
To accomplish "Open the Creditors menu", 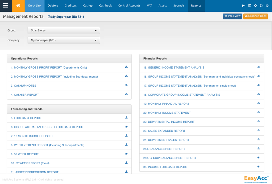I will coord(71,6).
